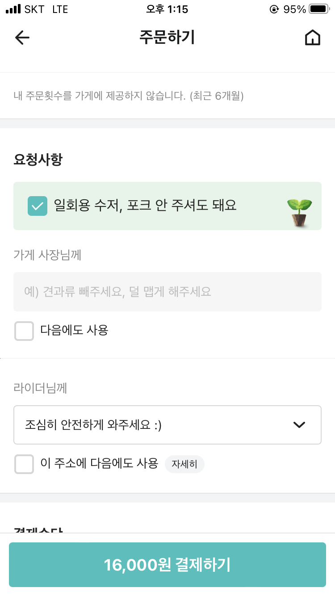Tap the battery icon in status bar
335x596 pixels.
[x=318, y=9]
